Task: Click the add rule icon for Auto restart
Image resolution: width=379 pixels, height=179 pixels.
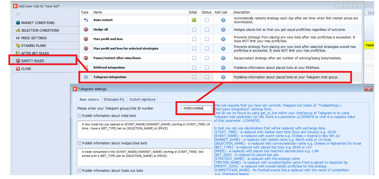Action: point(223,20)
